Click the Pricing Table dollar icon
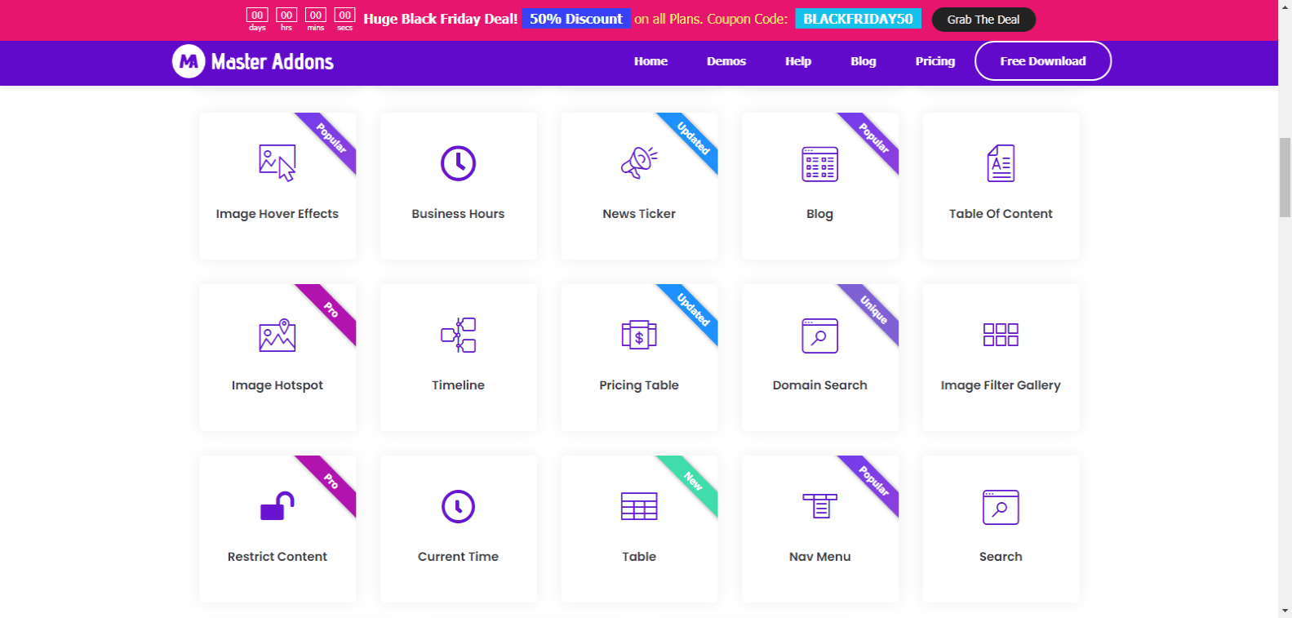The height and width of the screenshot is (618, 1292). (x=639, y=335)
